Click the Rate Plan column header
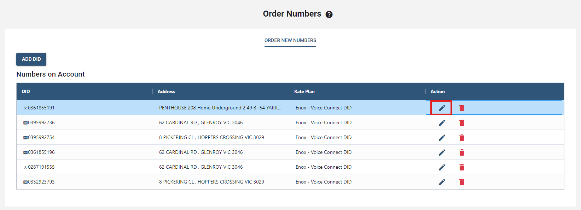Viewport: 581px width, 210px height. (304, 91)
